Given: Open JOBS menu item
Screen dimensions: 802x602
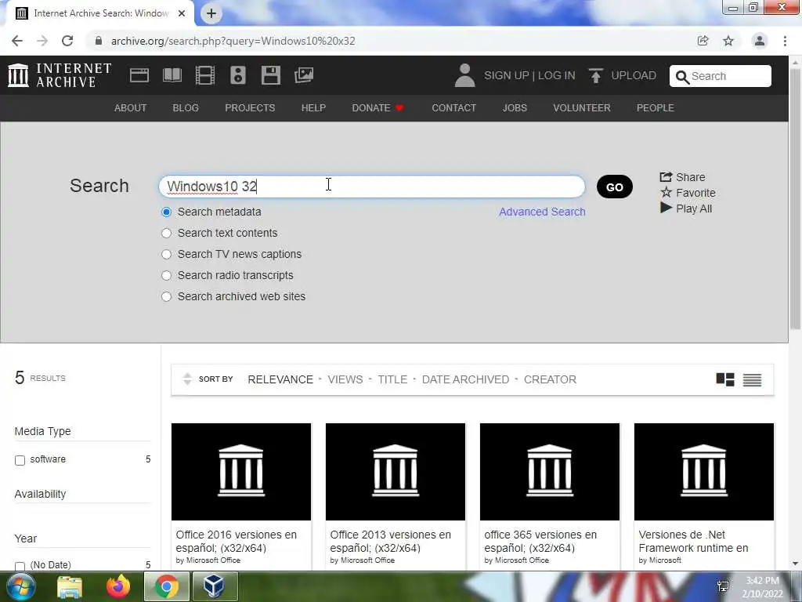Looking at the screenshot, I should (515, 108).
